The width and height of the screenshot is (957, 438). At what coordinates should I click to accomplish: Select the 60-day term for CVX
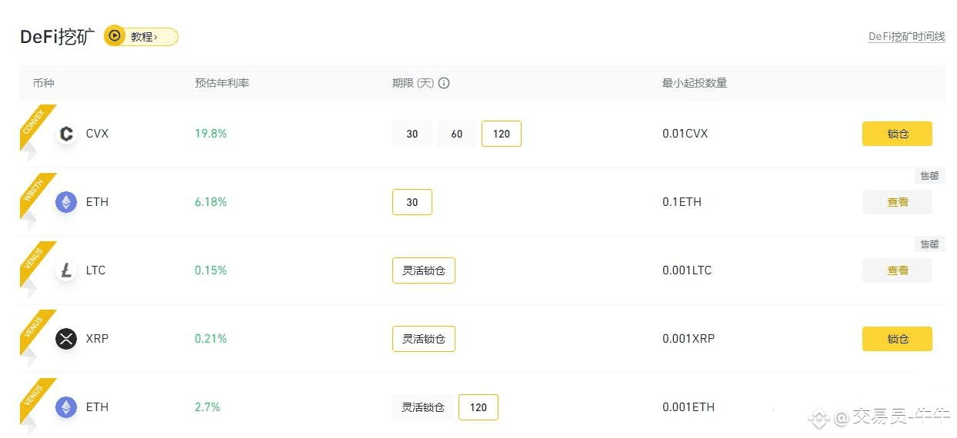point(457,134)
